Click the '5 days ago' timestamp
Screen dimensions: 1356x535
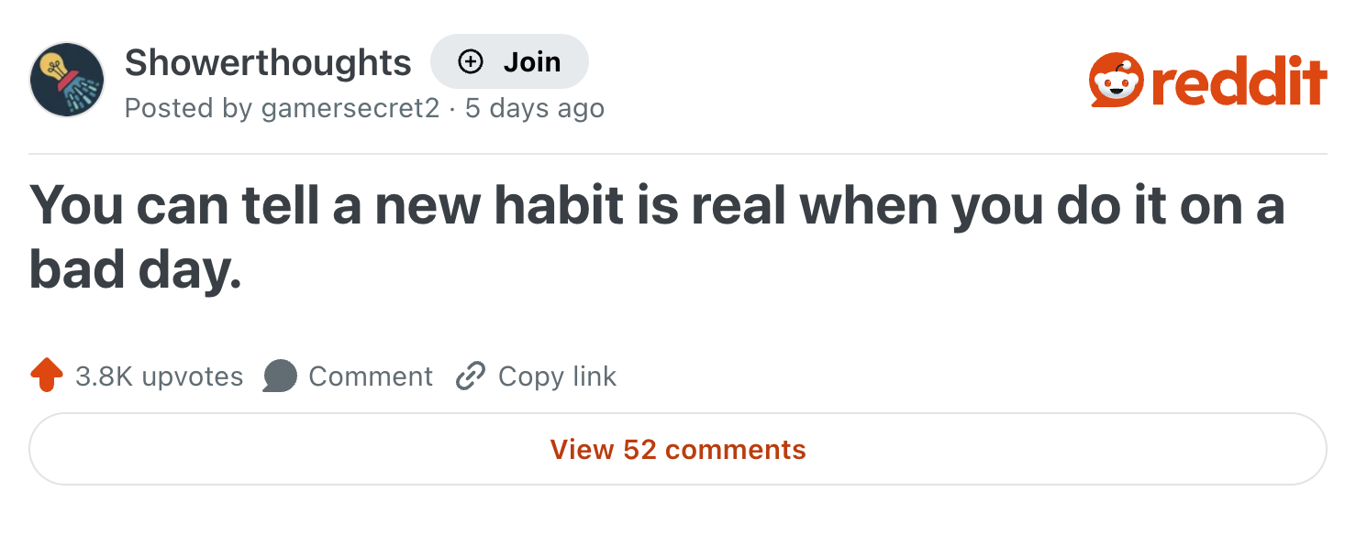[535, 108]
